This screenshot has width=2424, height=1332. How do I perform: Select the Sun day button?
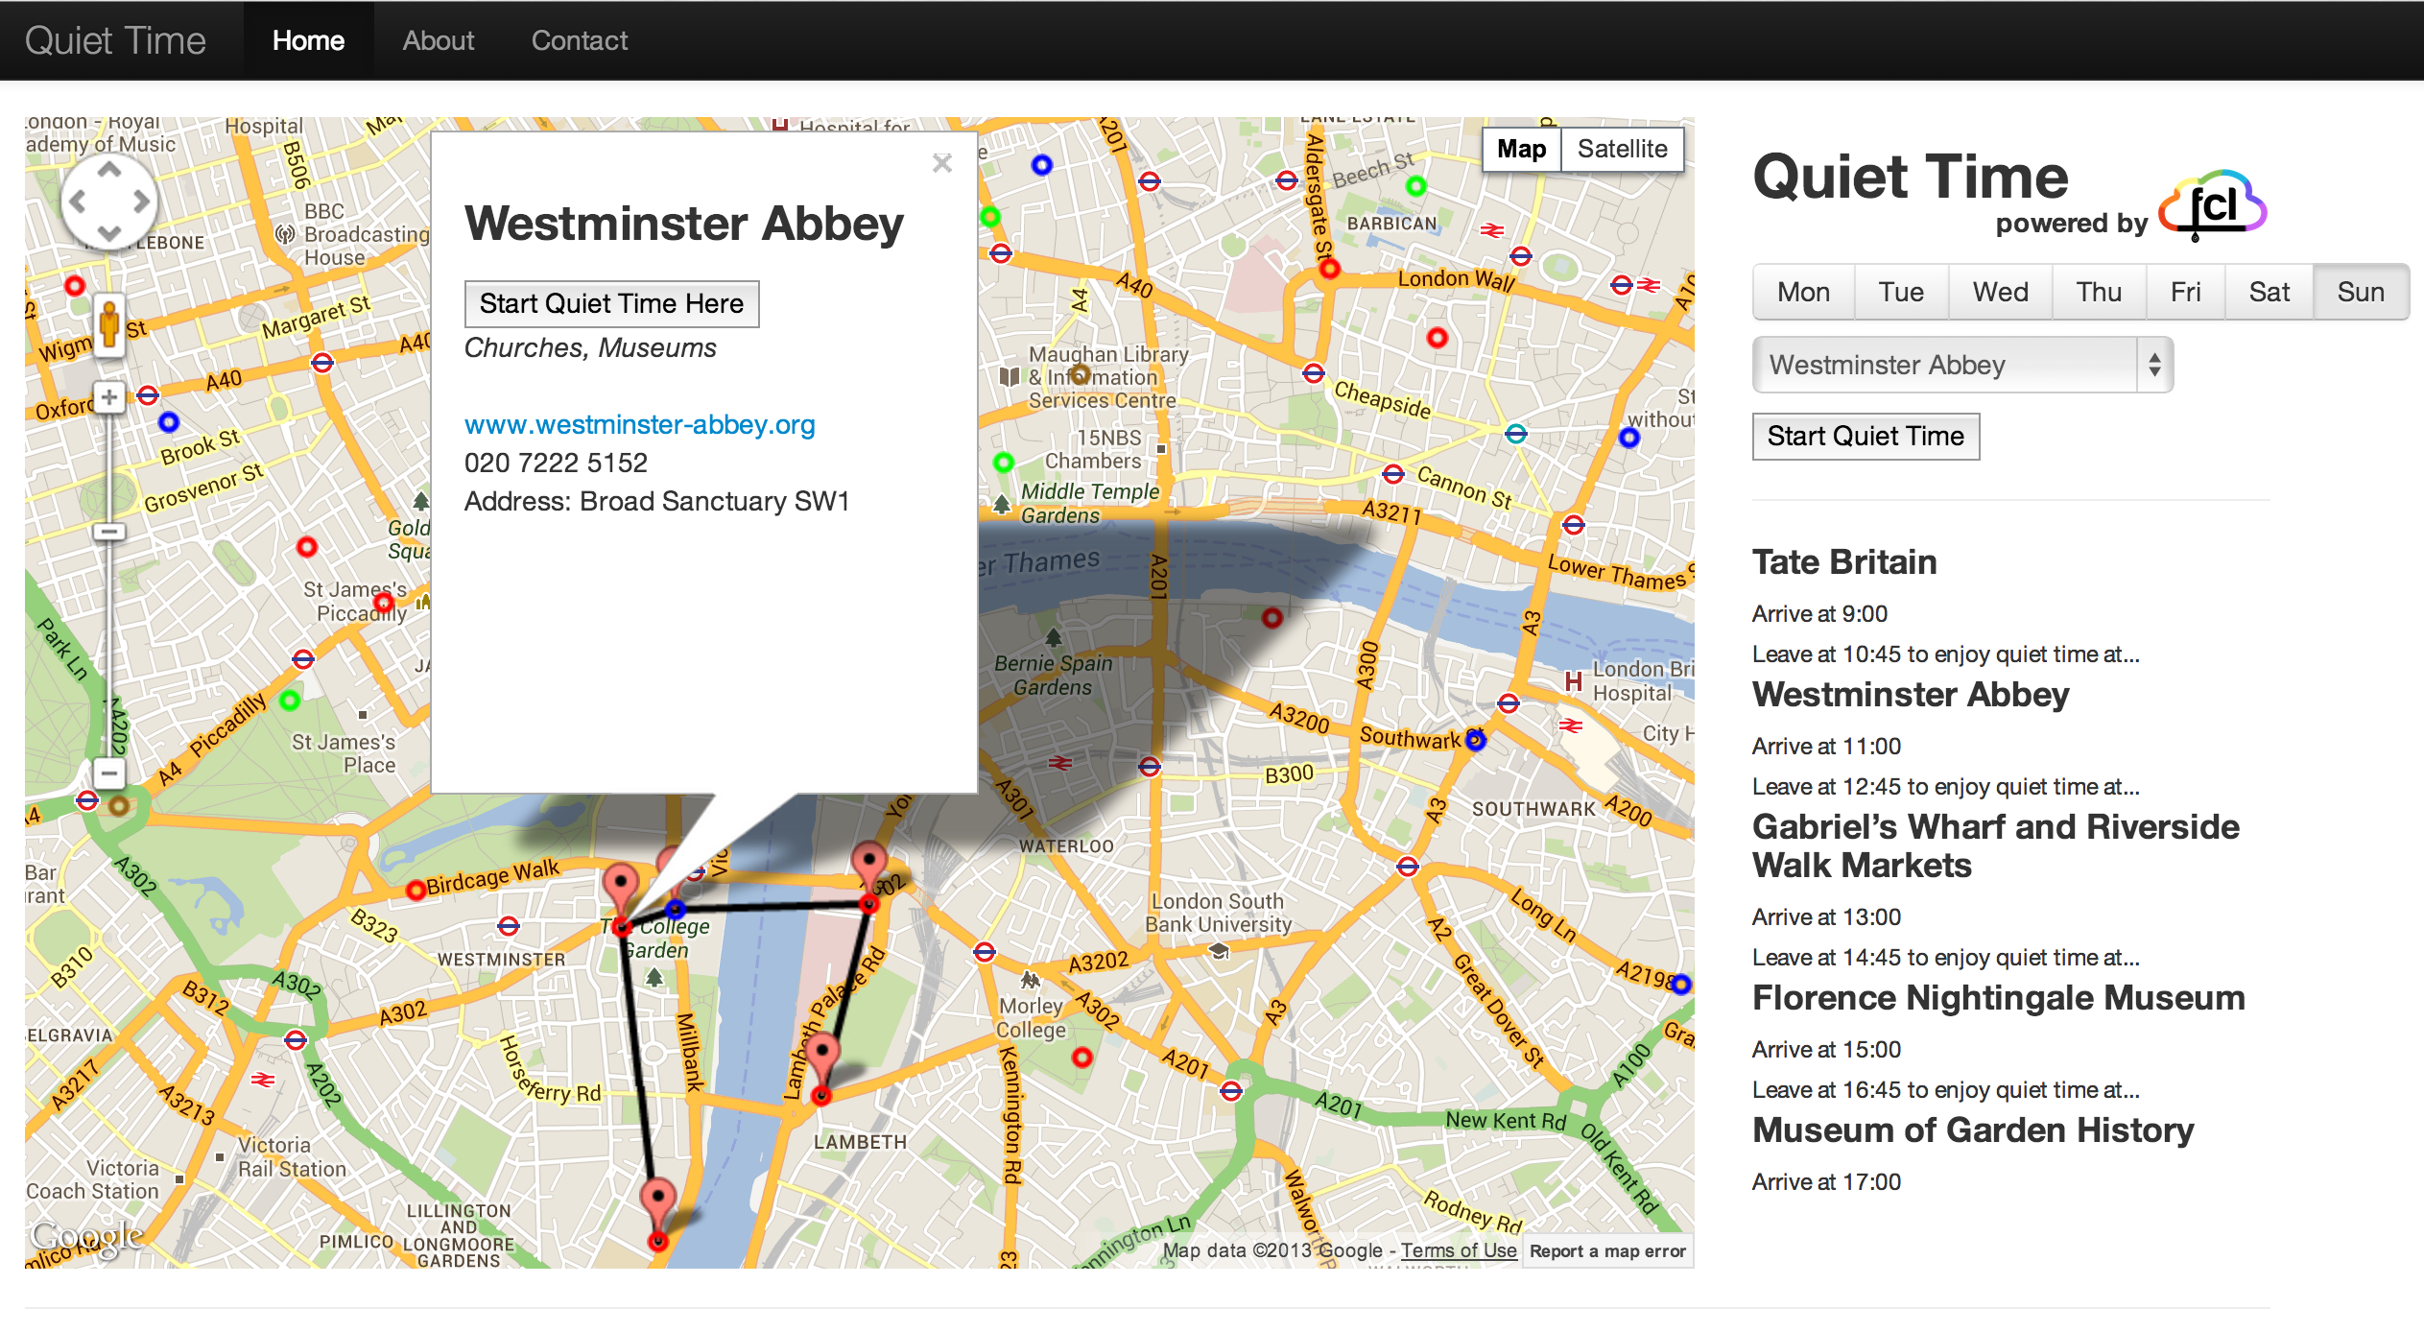point(2360,292)
